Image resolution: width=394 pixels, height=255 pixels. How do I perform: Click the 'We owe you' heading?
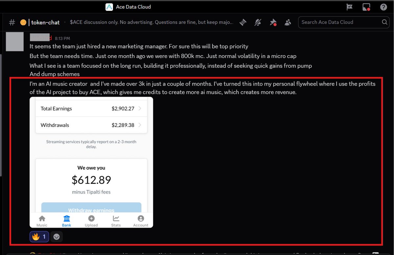[91, 168]
